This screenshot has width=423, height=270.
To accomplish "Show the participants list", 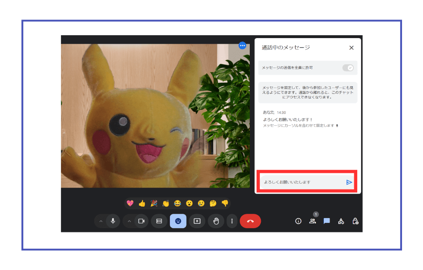I will click(x=312, y=221).
